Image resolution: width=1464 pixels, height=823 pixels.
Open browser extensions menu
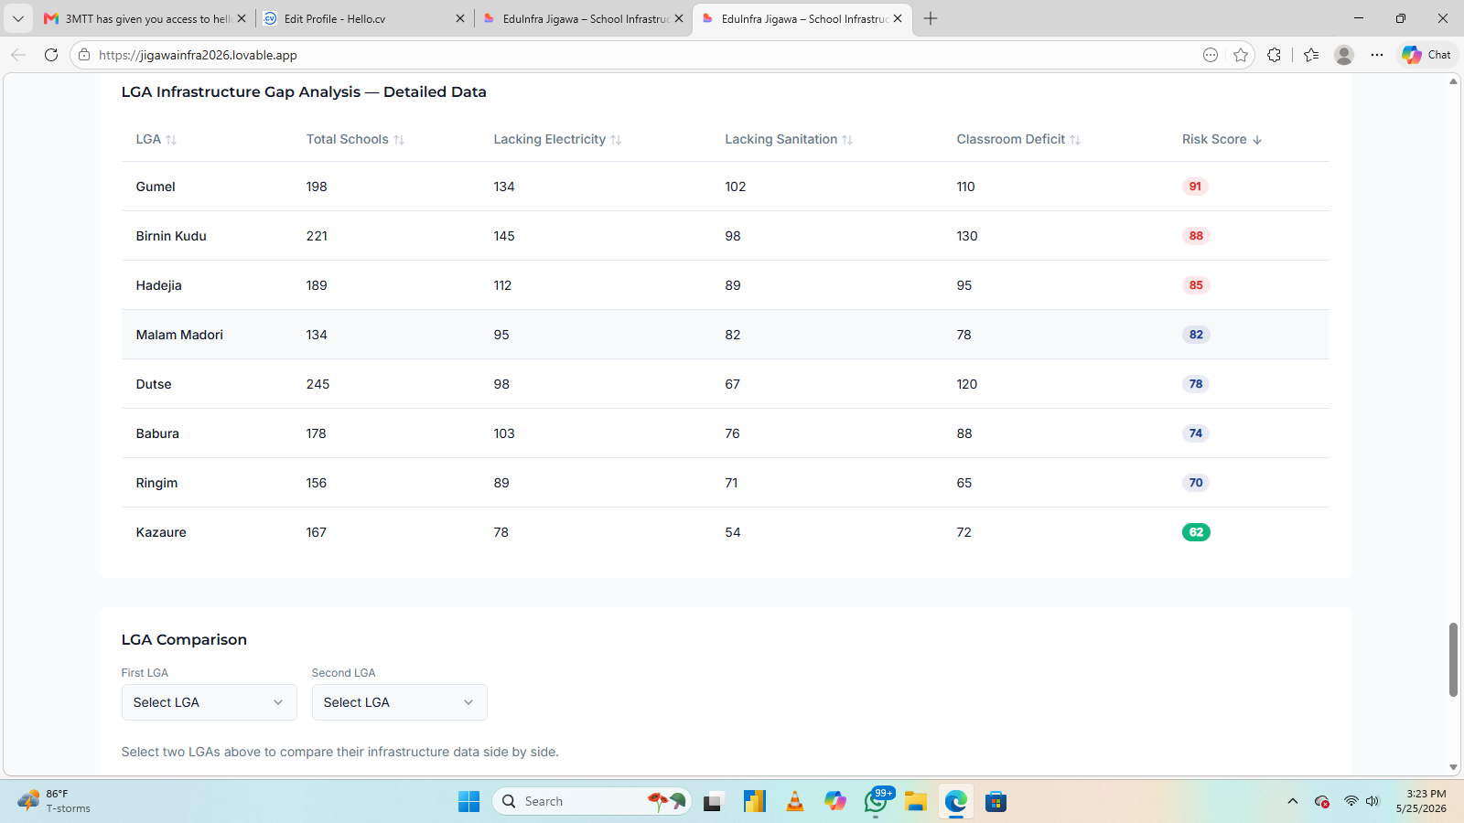coord(1274,55)
